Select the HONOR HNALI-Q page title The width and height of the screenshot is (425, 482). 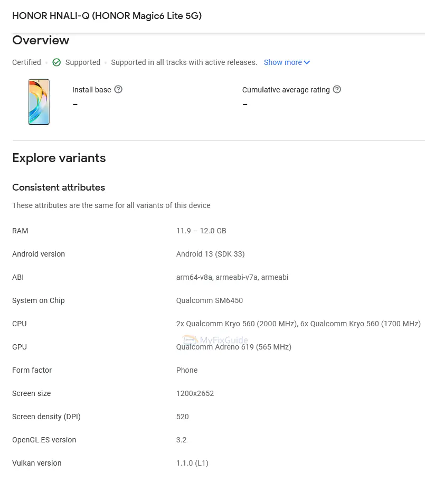coord(107,16)
